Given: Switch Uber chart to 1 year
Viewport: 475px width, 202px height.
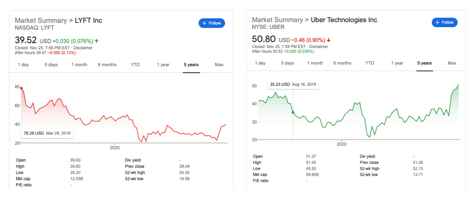Looking at the screenshot, I should tap(397, 63).
